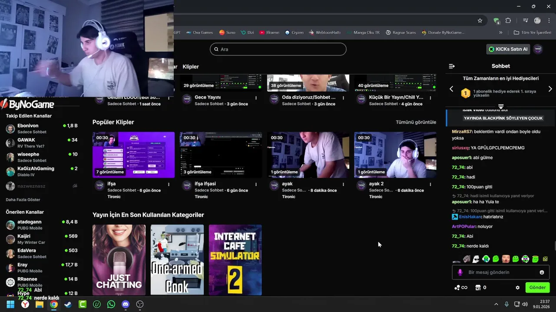
Task: Open options for 'Oda diziyoruz/Sohbet' video
Action: click(343, 98)
